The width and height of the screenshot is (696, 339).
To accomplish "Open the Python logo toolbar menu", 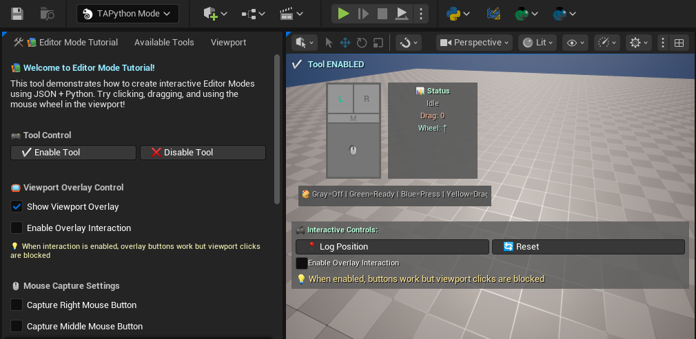I will [458, 14].
